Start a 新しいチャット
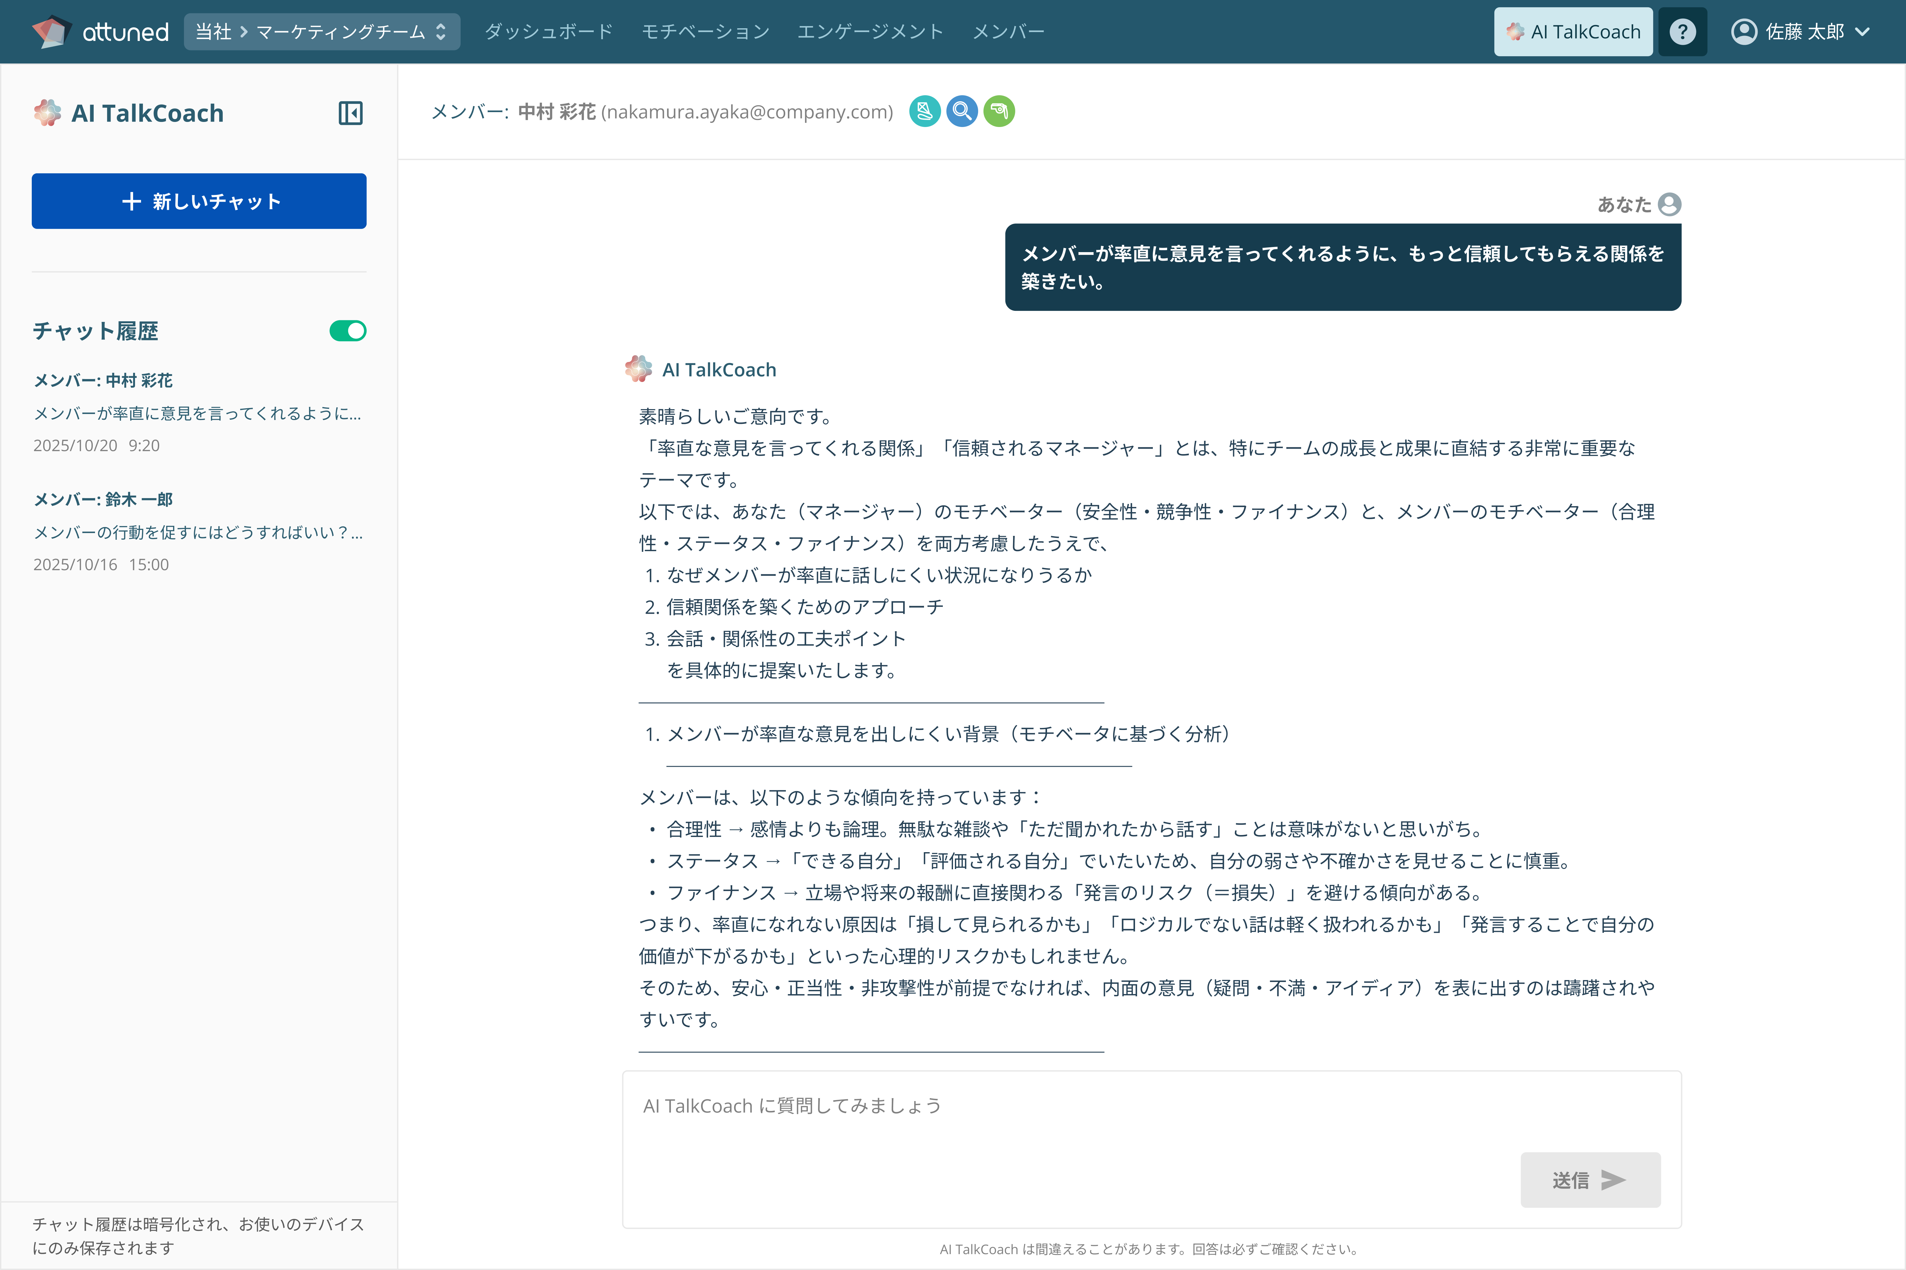 click(199, 201)
